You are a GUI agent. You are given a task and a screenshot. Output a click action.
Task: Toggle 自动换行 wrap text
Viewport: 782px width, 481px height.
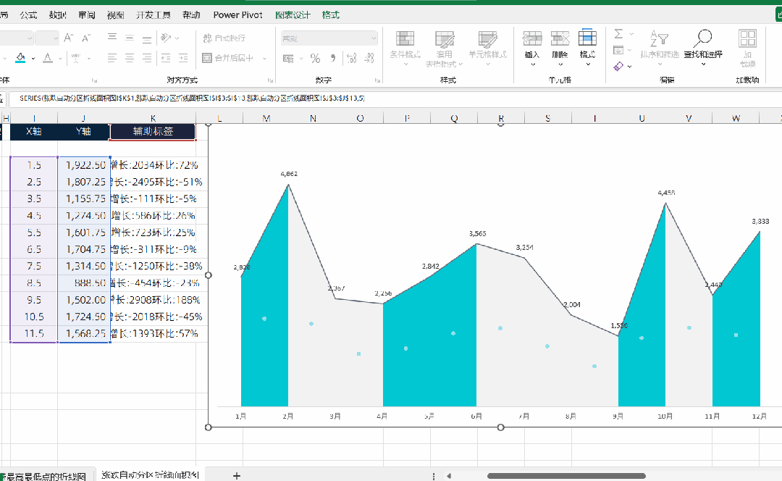(224, 38)
